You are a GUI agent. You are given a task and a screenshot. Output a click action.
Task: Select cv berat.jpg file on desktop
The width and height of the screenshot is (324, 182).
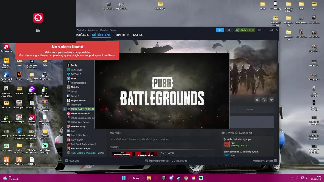(275, 5)
